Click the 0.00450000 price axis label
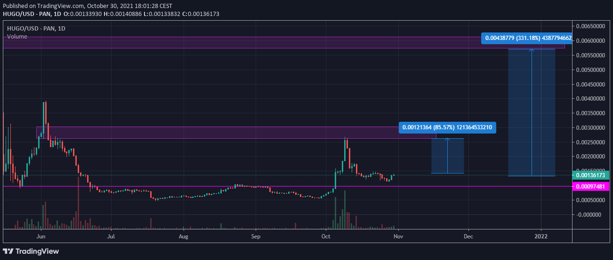This screenshot has height=260, width=613. pyautogui.click(x=591, y=84)
